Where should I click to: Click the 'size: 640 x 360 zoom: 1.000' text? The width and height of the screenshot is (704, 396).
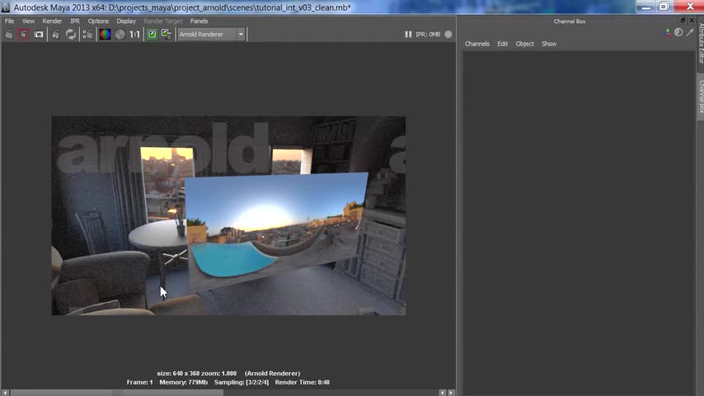197,373
